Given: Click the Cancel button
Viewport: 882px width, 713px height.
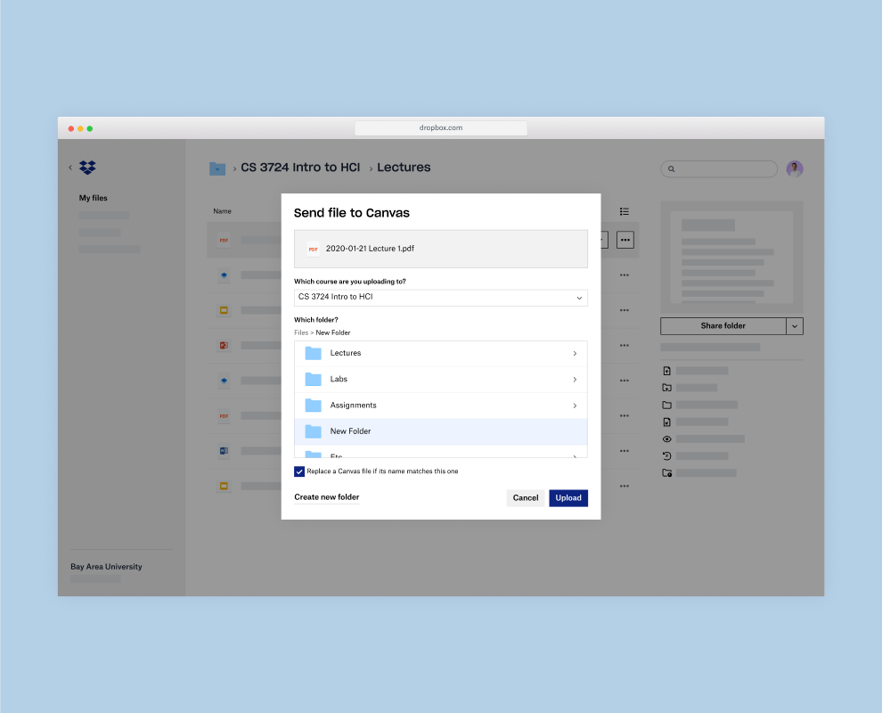Looking at the screenshot, I should pos(525,498).
